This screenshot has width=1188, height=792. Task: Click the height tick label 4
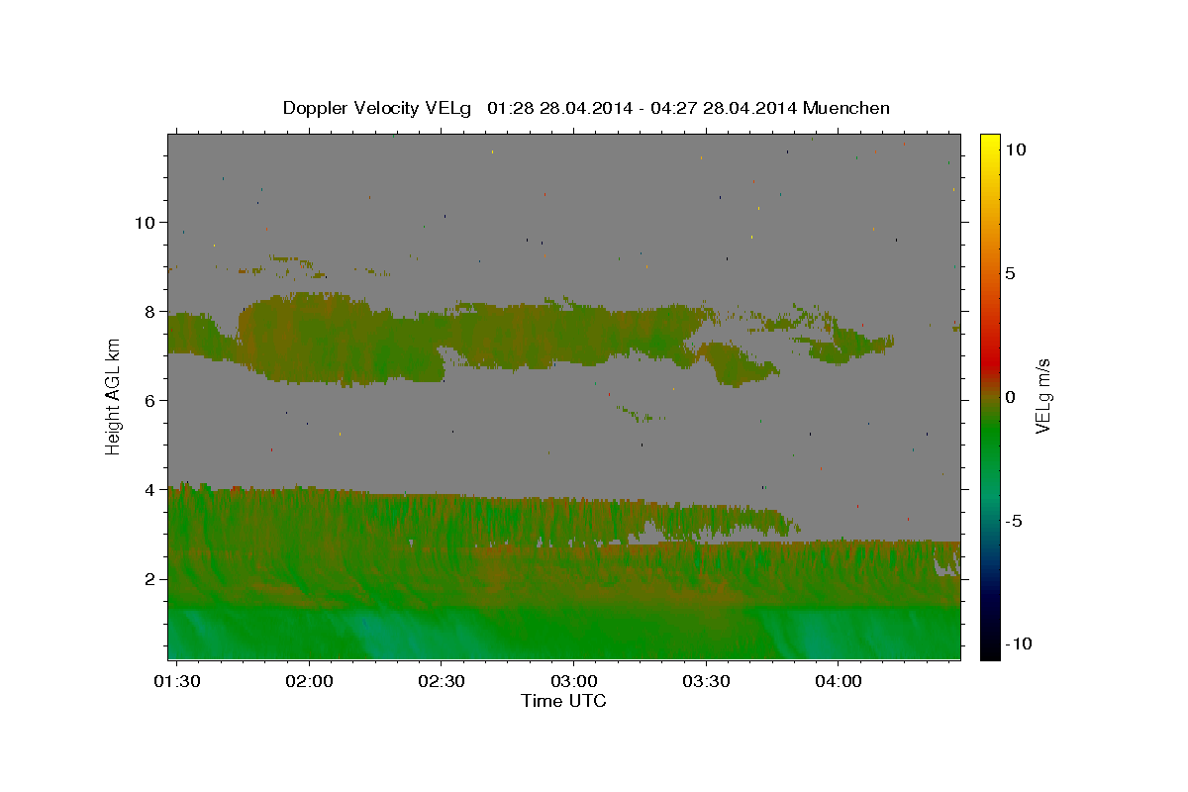(148, 489)
